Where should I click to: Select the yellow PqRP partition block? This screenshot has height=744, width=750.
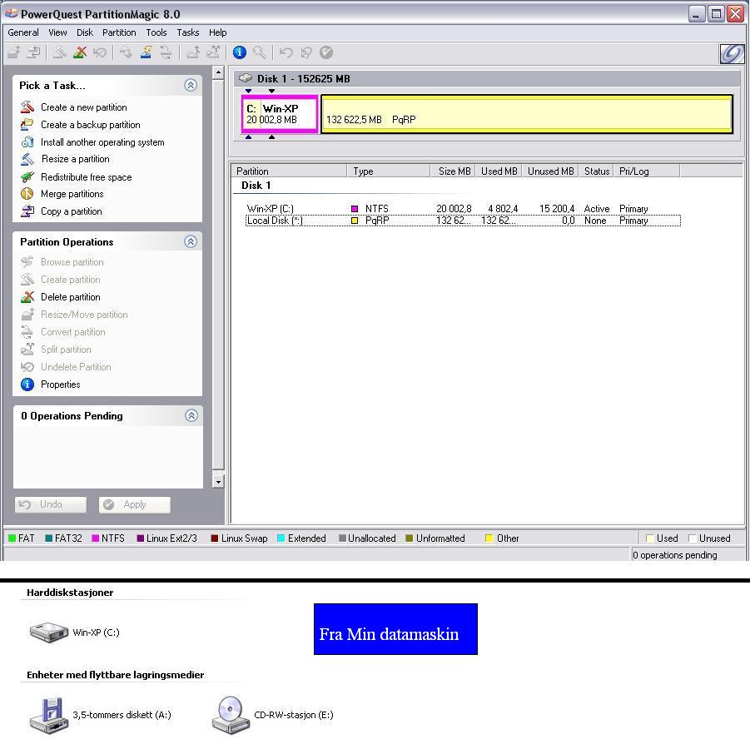point(527,114)
